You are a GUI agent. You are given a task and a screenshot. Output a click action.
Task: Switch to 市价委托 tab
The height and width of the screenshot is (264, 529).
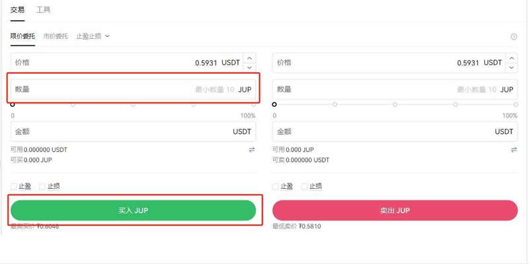coord(56,36)
